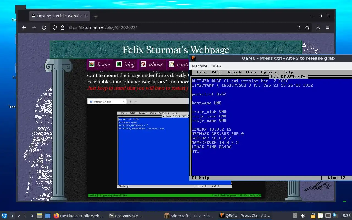The width and height of the screenshot is (352, 220).
Task: Click the lock screen tray icon
Action: click(x=313, y=216)
